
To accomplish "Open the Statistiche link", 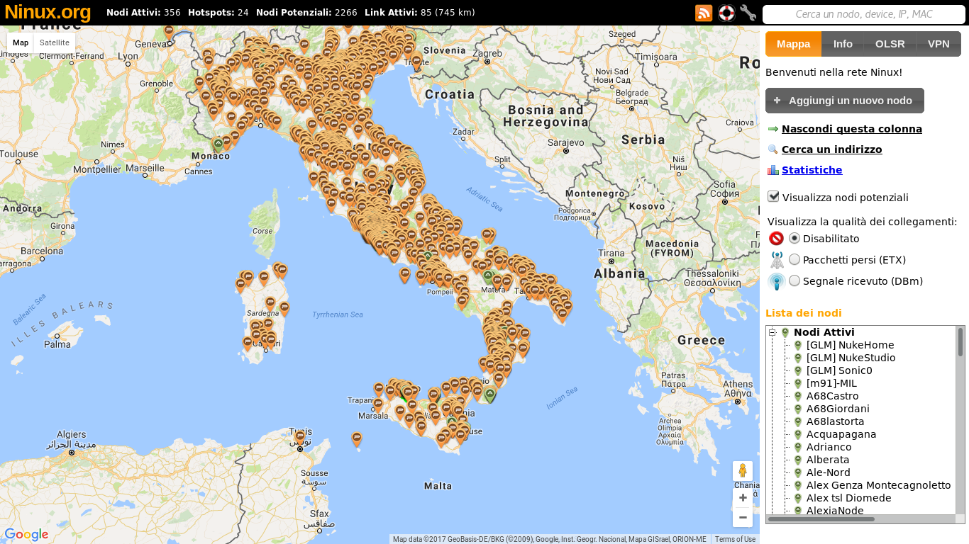I will pos(812,170).
